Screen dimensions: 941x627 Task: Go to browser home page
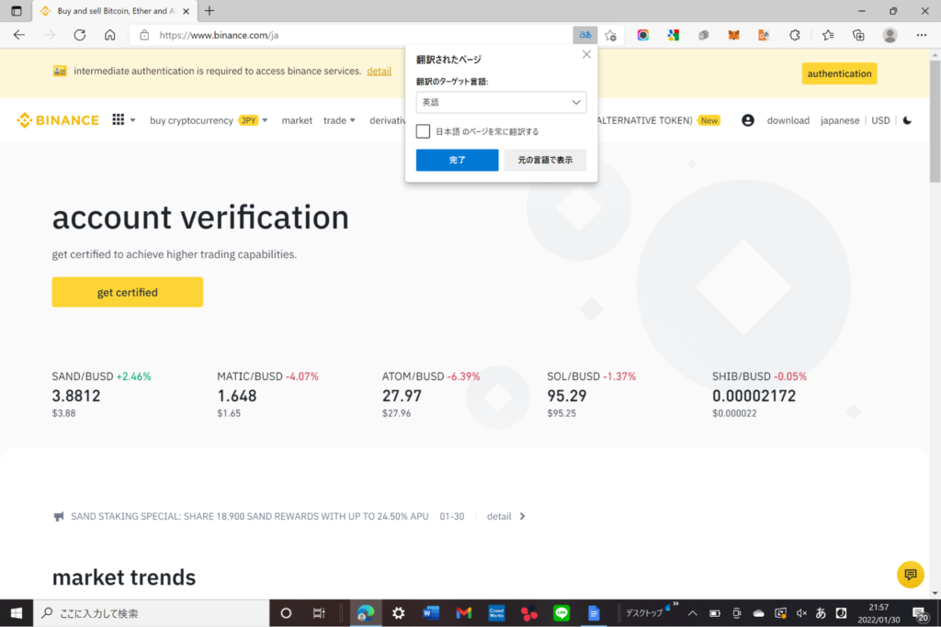tap(110, 36)
